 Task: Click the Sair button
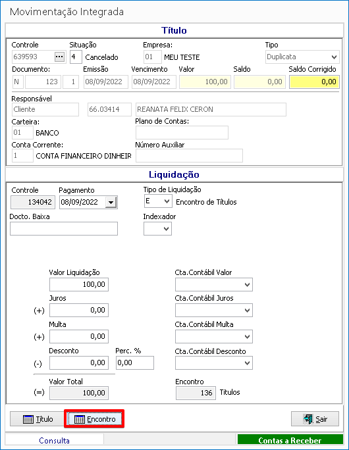315,419
